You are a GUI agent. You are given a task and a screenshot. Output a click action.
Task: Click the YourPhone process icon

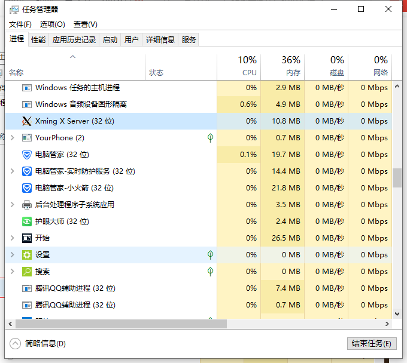coord(27,138)
